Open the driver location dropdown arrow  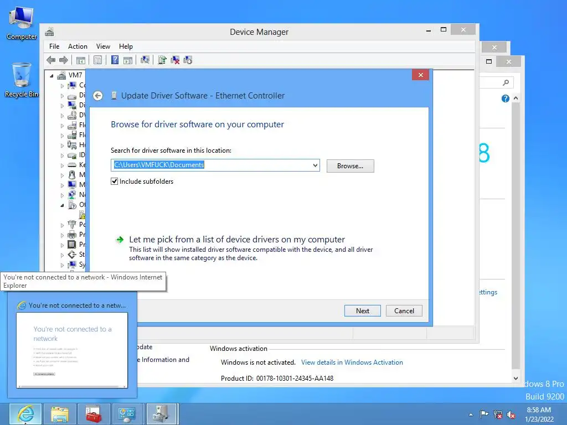[x=315, y=165]
